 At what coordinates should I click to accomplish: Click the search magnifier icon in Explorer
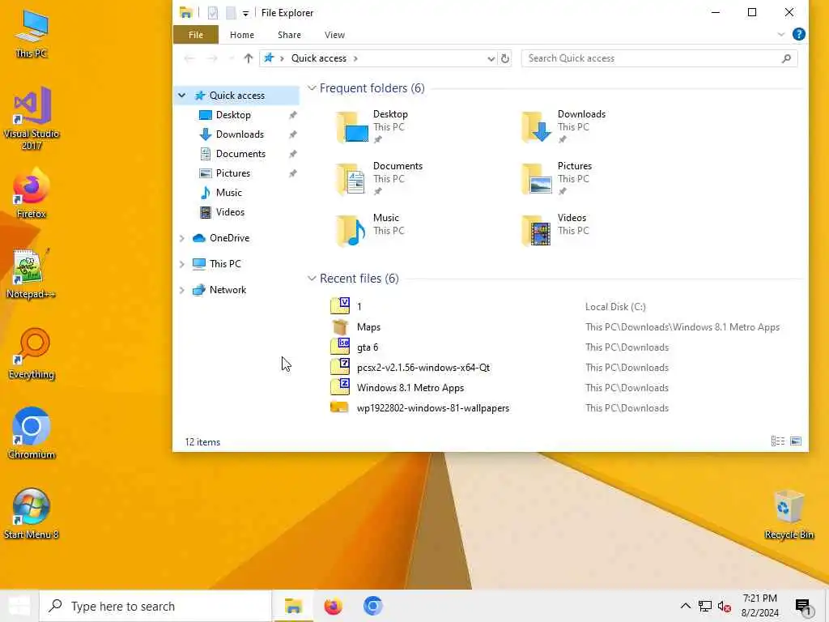coord(786,58)
